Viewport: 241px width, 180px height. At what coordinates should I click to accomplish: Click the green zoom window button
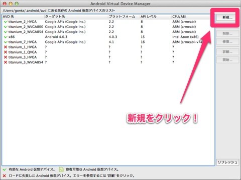[17, 3]
